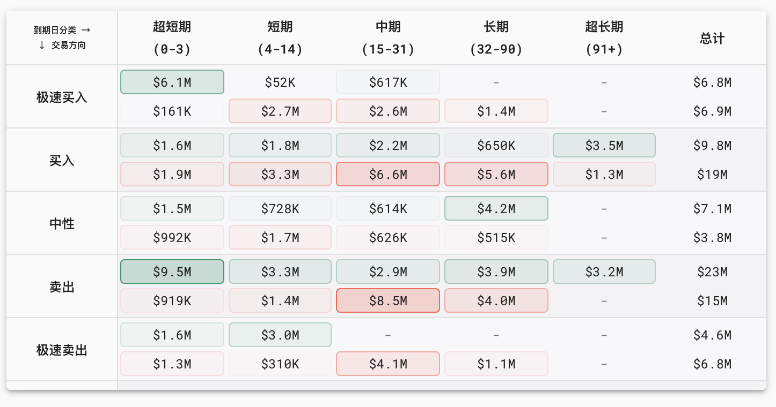776x407 pixels.
Task: Click the $3.8M total value
Action: pyautogui.click(x=712, y=237)
